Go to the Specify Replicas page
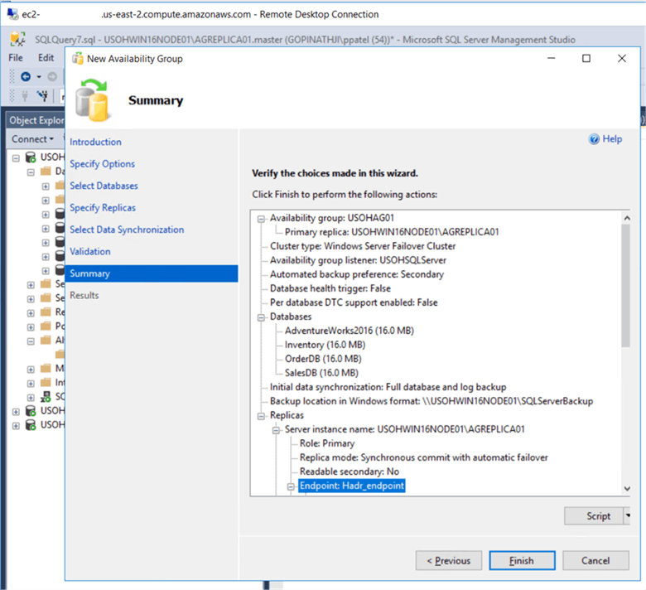The image size is (646, 590). [103, 207]
